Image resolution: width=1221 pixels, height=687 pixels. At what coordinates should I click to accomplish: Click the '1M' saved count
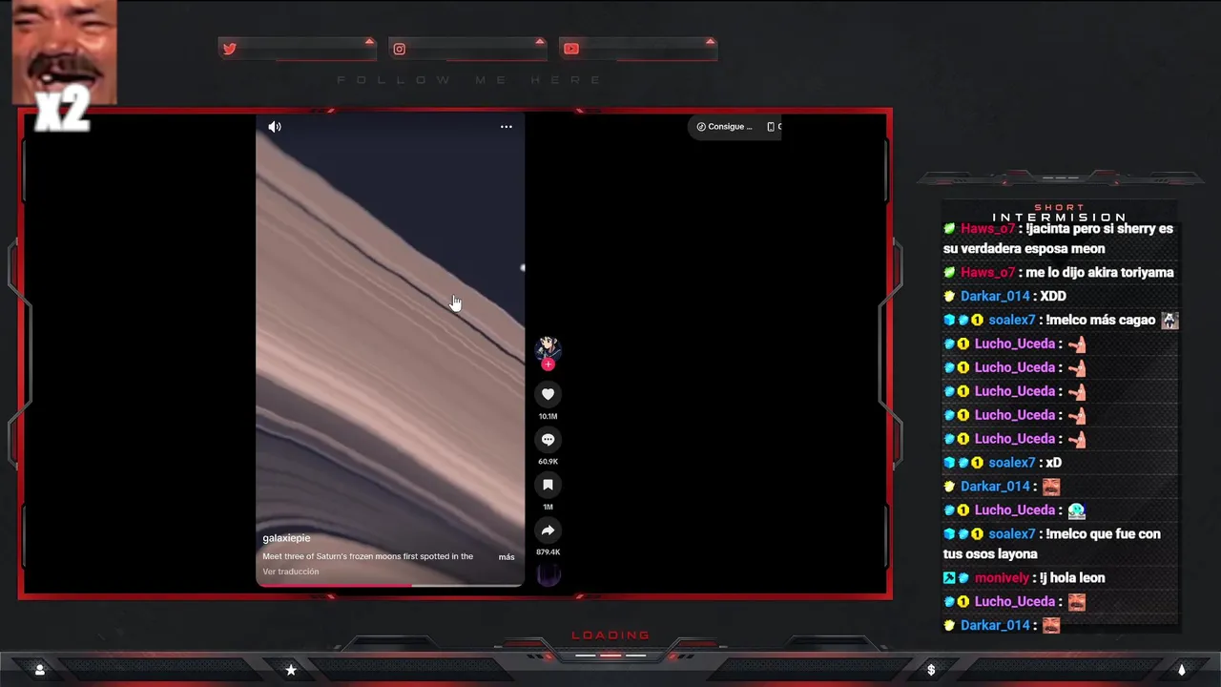[548, 507]
